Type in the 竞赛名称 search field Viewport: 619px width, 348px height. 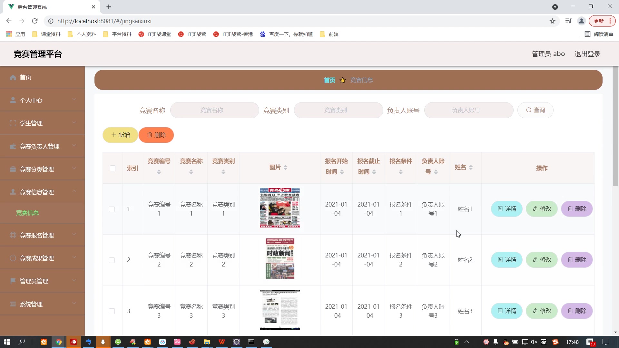(x=214, y=110)
